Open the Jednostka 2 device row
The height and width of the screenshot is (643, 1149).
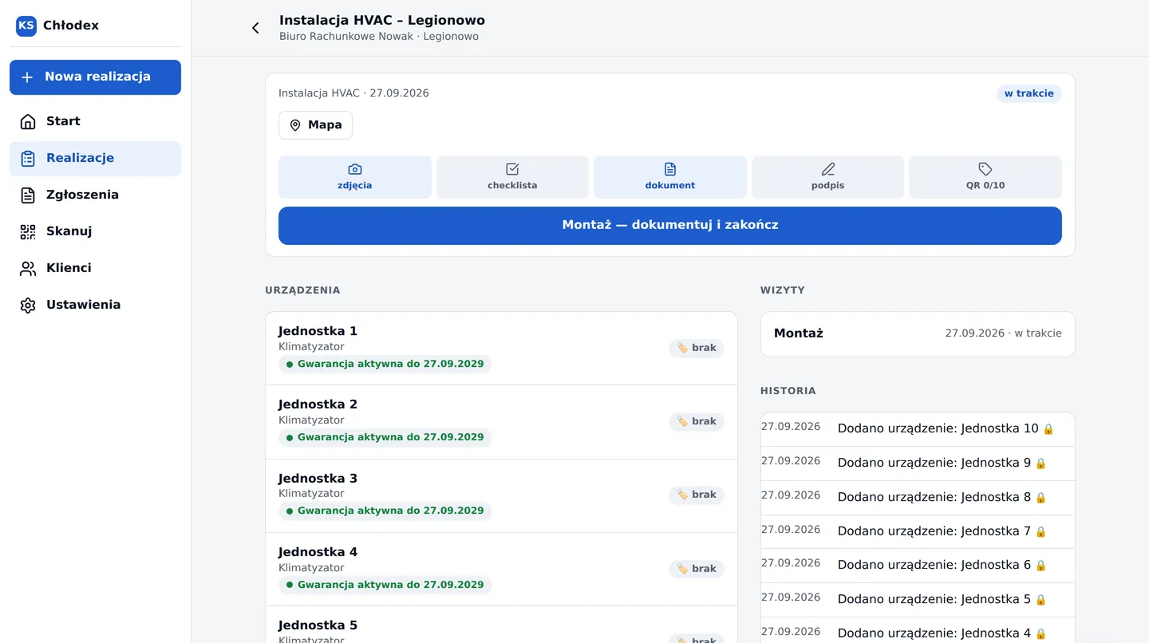click(501, 422)
